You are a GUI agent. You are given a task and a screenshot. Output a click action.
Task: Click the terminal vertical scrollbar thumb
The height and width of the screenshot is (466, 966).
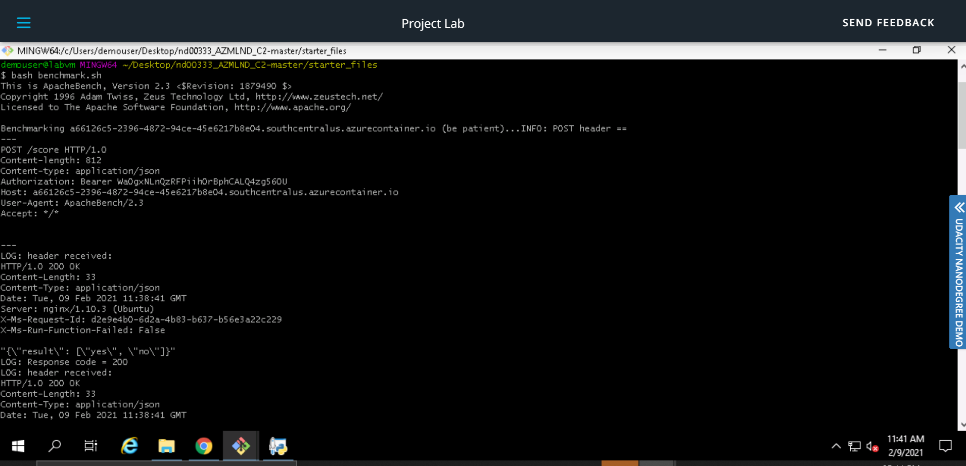(962, 115)
